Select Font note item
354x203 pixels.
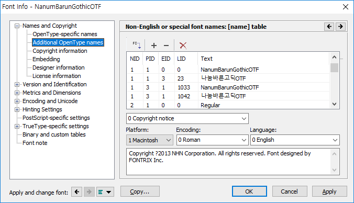click(35, 143)
